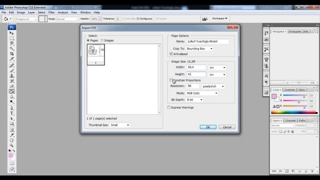Open the Image menu
This screenshot has height=180, width=320.
21,12
